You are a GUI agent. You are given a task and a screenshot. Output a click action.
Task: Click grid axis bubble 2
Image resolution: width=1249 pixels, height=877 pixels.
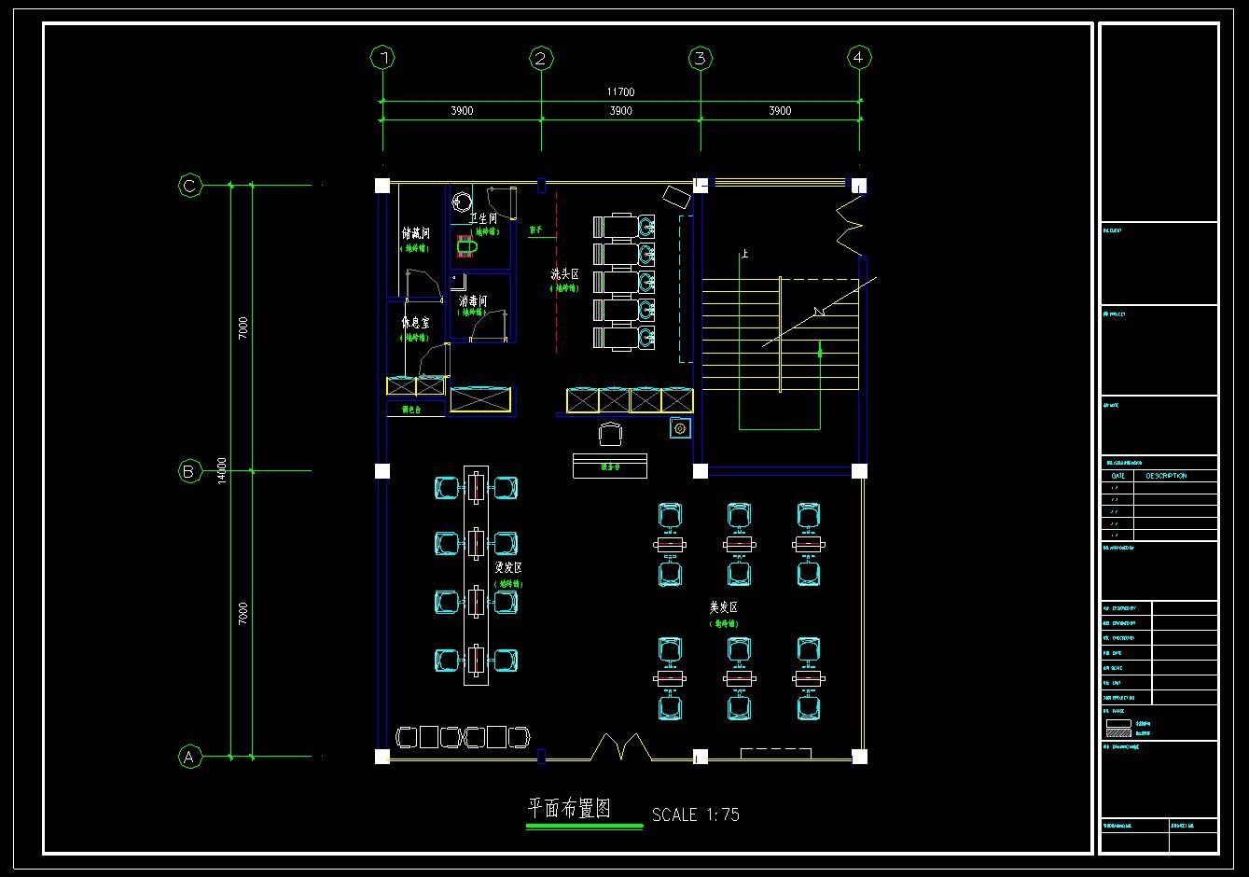pyautogui.click(x=541, y=58)
